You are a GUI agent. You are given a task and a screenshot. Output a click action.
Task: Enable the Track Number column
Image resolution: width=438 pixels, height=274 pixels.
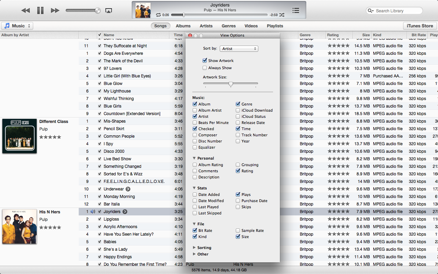238,135
